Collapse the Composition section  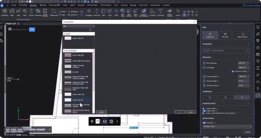(x=249, y=44)
